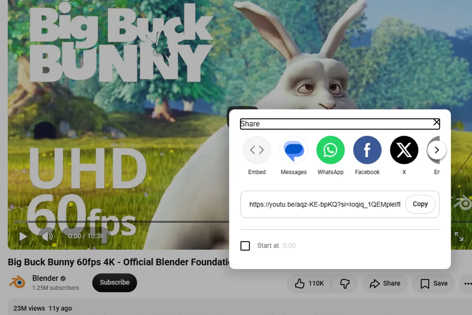
Task: Enter fullscreen mode on the player
Action: pos(459,236)
